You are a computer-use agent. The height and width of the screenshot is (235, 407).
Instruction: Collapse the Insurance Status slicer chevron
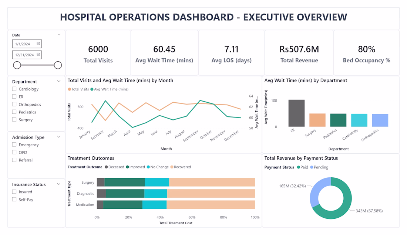[59, 184]
